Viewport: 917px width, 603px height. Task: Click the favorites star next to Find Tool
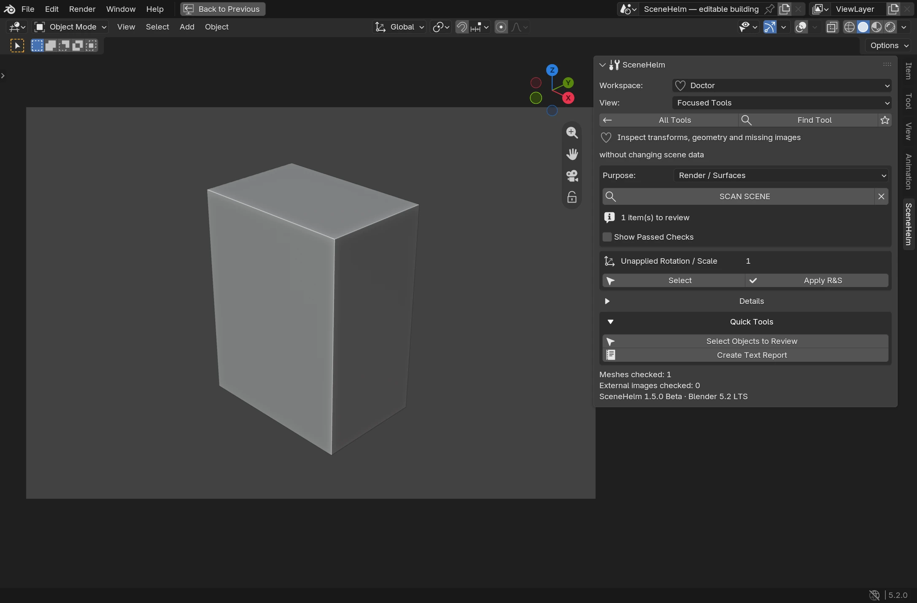tap(885, 120)
